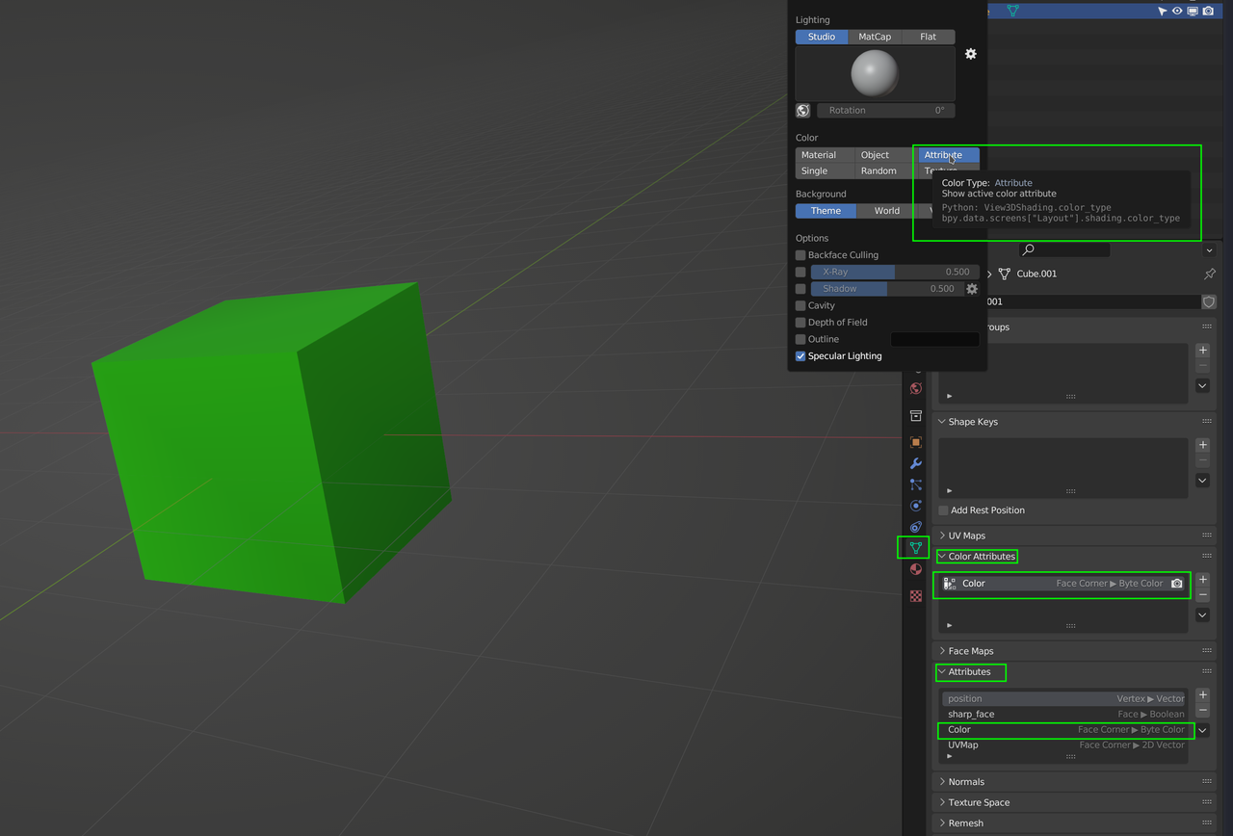Open the Texture properties tab (checker icon)

(x=916, y=596)
